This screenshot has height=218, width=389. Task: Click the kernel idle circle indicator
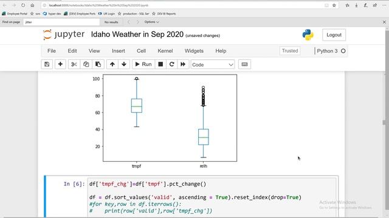coord(343,51)
